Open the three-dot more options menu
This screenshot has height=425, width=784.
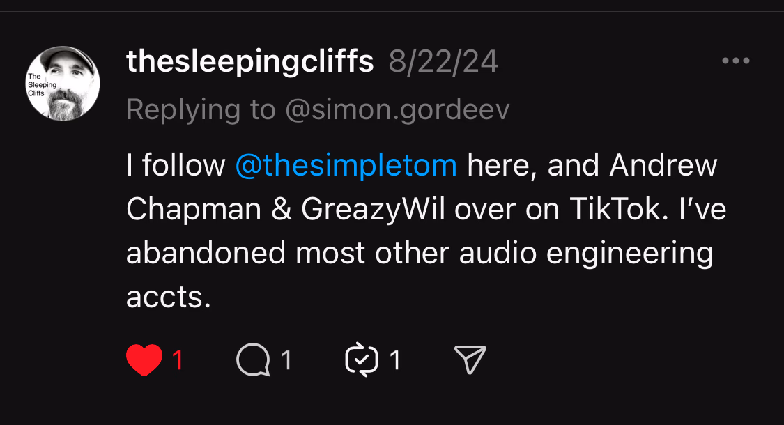[x=735, y=61]
